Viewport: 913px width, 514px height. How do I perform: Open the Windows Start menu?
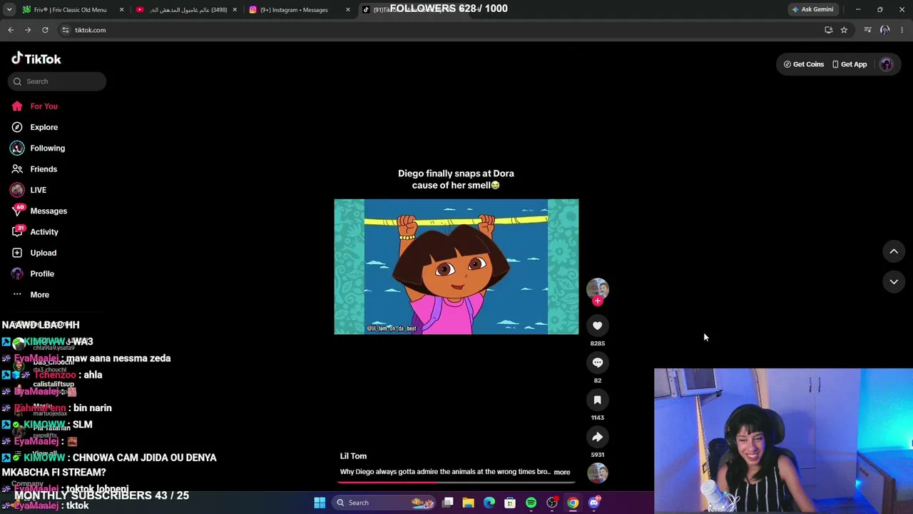point(320,503)
